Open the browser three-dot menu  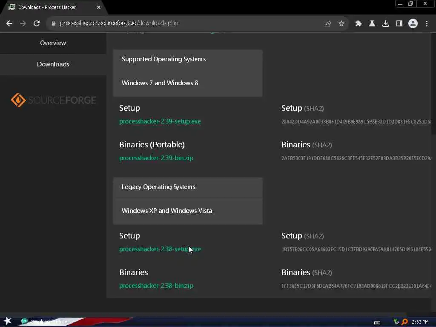tap(427, 24)
